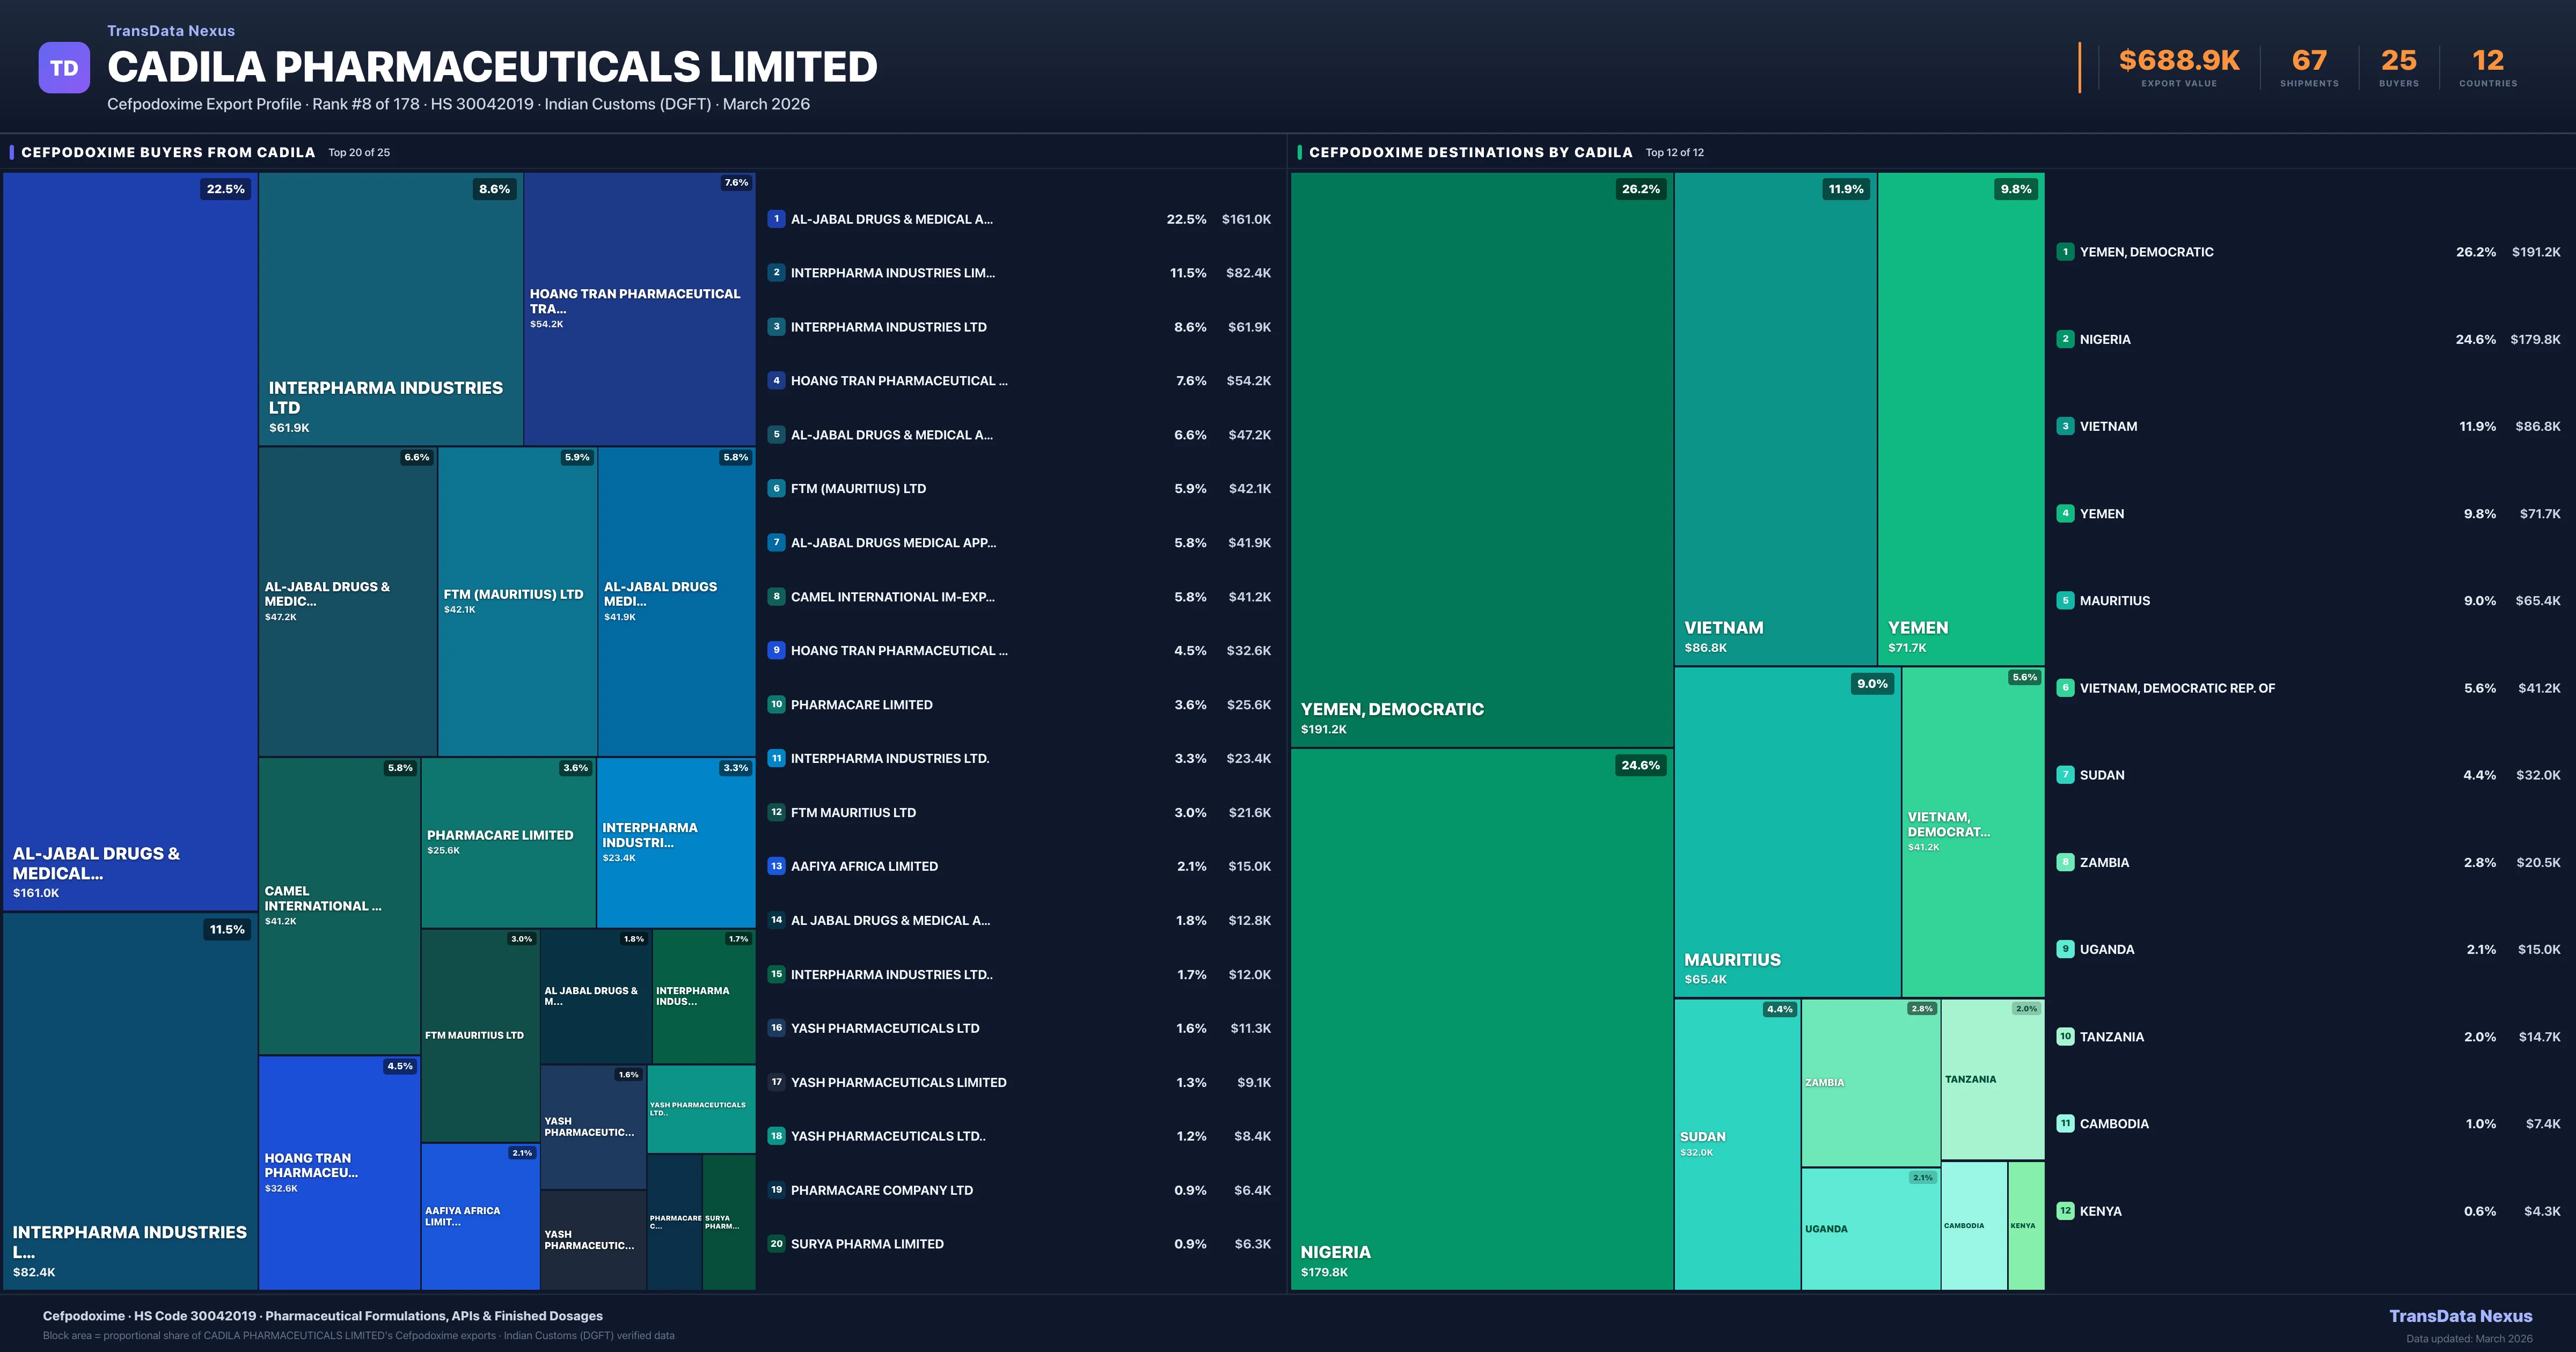The image size is (2576, 1352).
Task: Click the AAFIYA AFRICA LIMITED list entry
Action: 864,866
